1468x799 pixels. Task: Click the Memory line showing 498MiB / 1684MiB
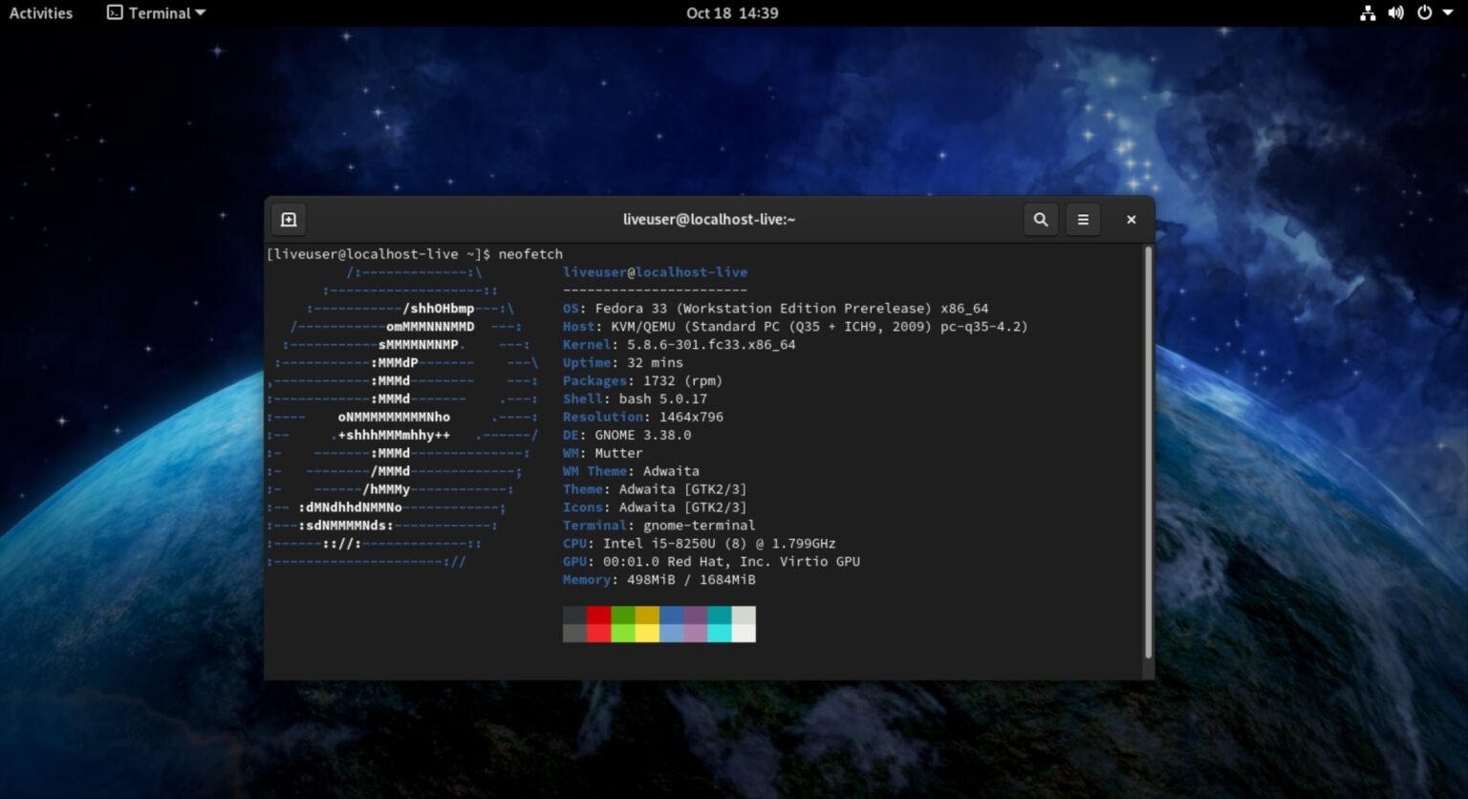pos(659,581)
